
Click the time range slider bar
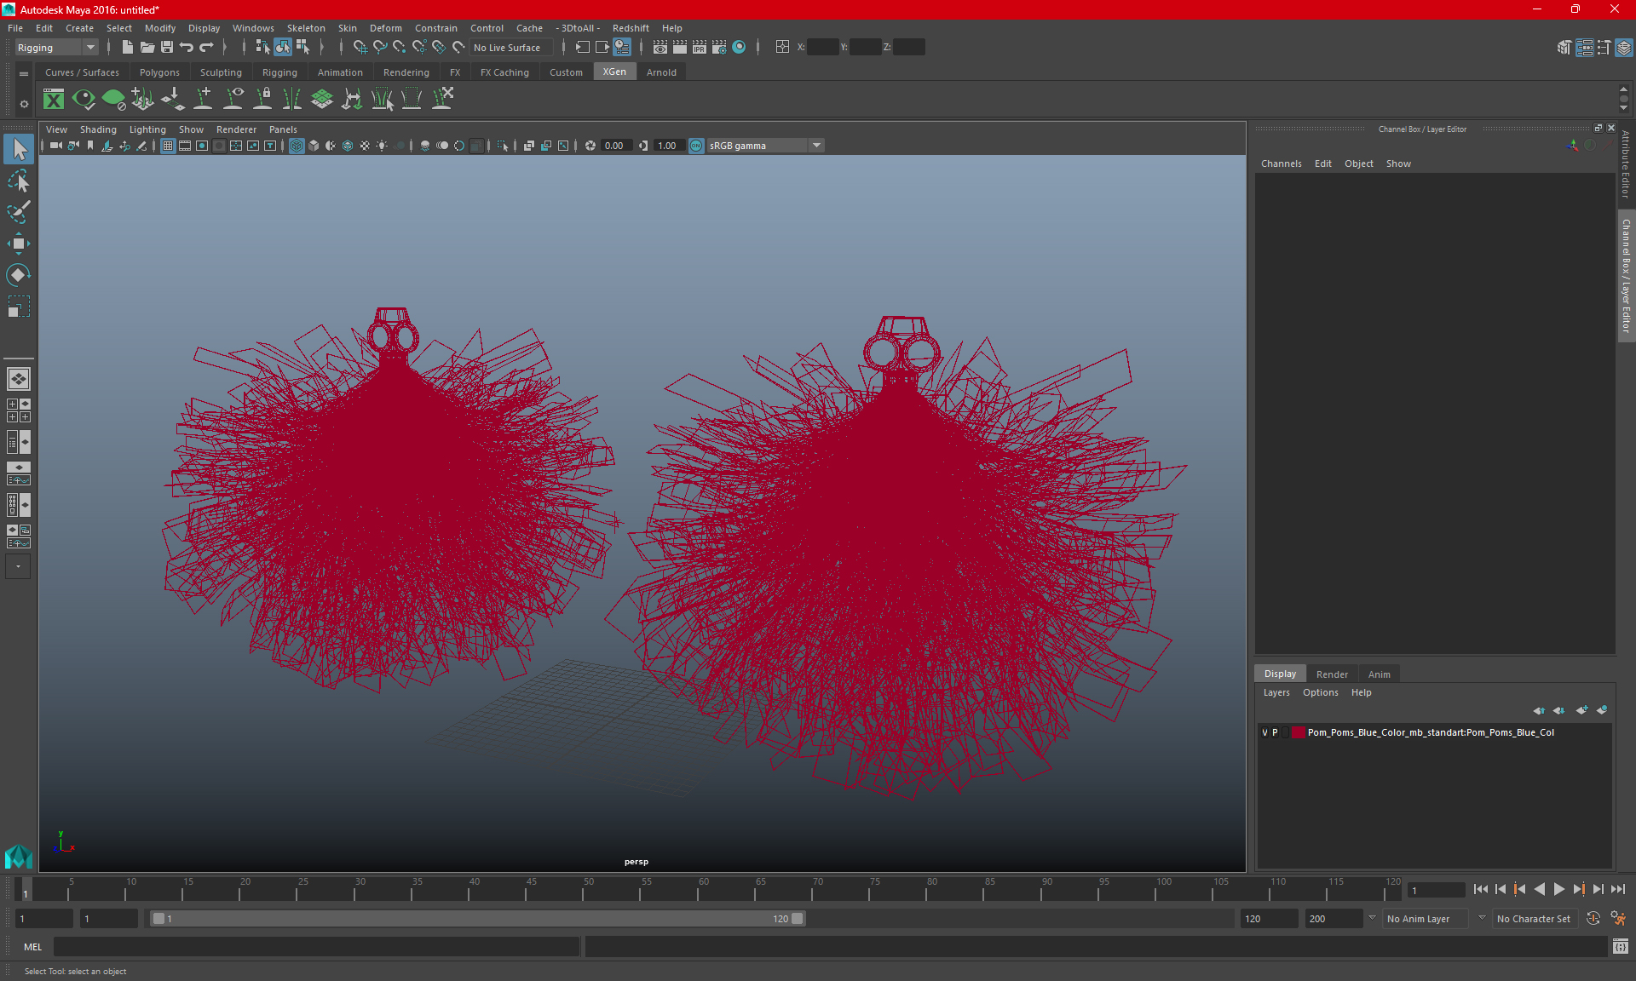(477, 919)
